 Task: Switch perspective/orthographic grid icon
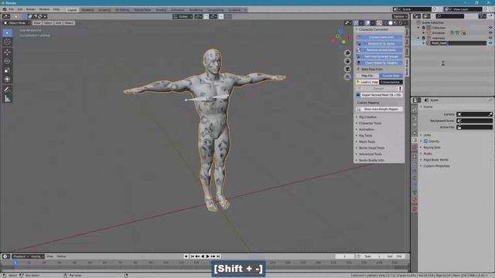[x=347, y=77]
